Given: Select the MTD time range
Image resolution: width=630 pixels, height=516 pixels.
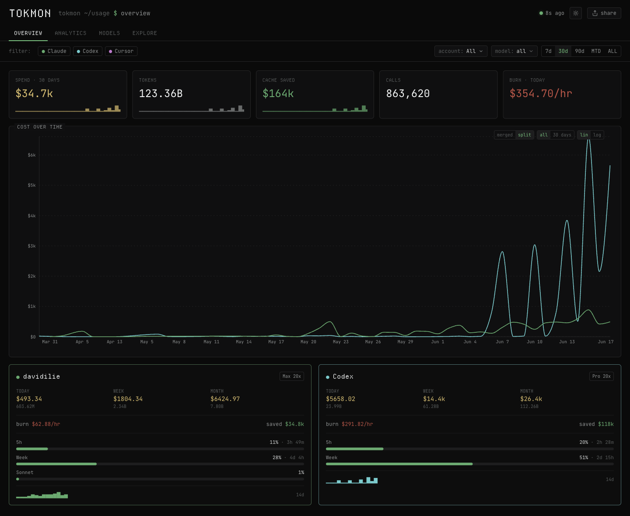Looking at the screenshot, I should pos(596,51).
